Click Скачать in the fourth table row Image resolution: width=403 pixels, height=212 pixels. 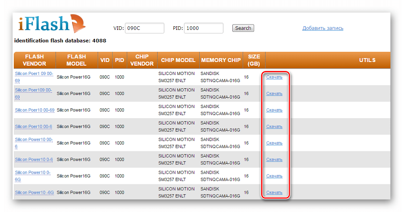point(274,127)
